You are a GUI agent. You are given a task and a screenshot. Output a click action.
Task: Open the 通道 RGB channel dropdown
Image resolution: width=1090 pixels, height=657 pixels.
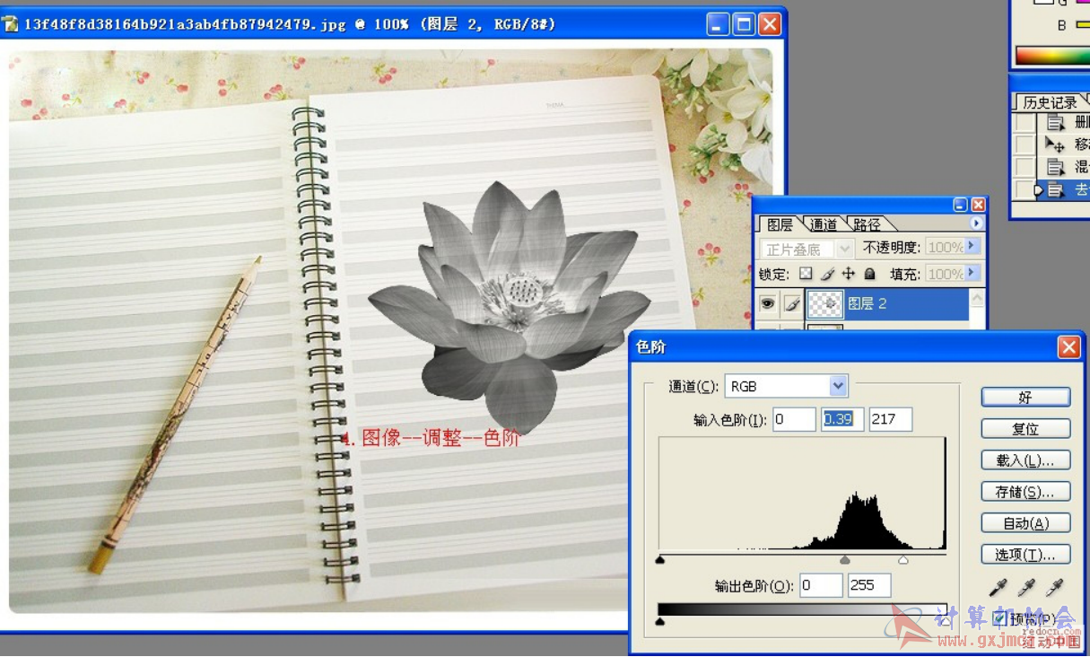(838, 386)
